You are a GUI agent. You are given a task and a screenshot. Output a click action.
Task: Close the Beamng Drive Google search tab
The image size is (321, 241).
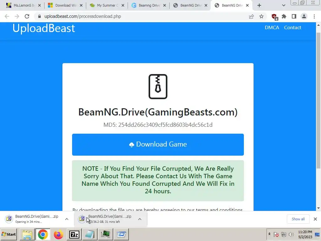pos(165,5)
